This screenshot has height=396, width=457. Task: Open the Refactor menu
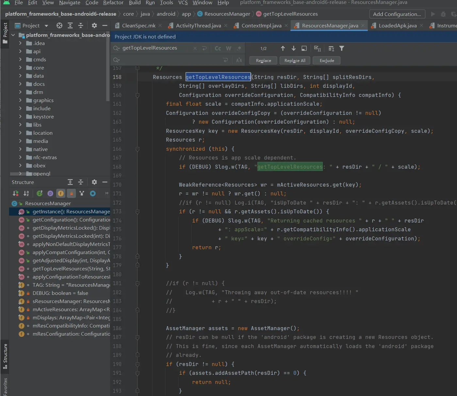[x=113, y=3]
